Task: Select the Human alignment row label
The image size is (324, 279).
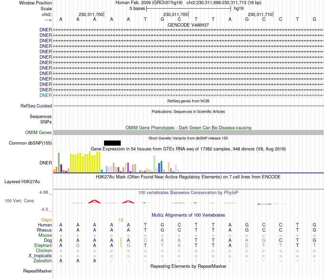Action: [x=45, y=225]
